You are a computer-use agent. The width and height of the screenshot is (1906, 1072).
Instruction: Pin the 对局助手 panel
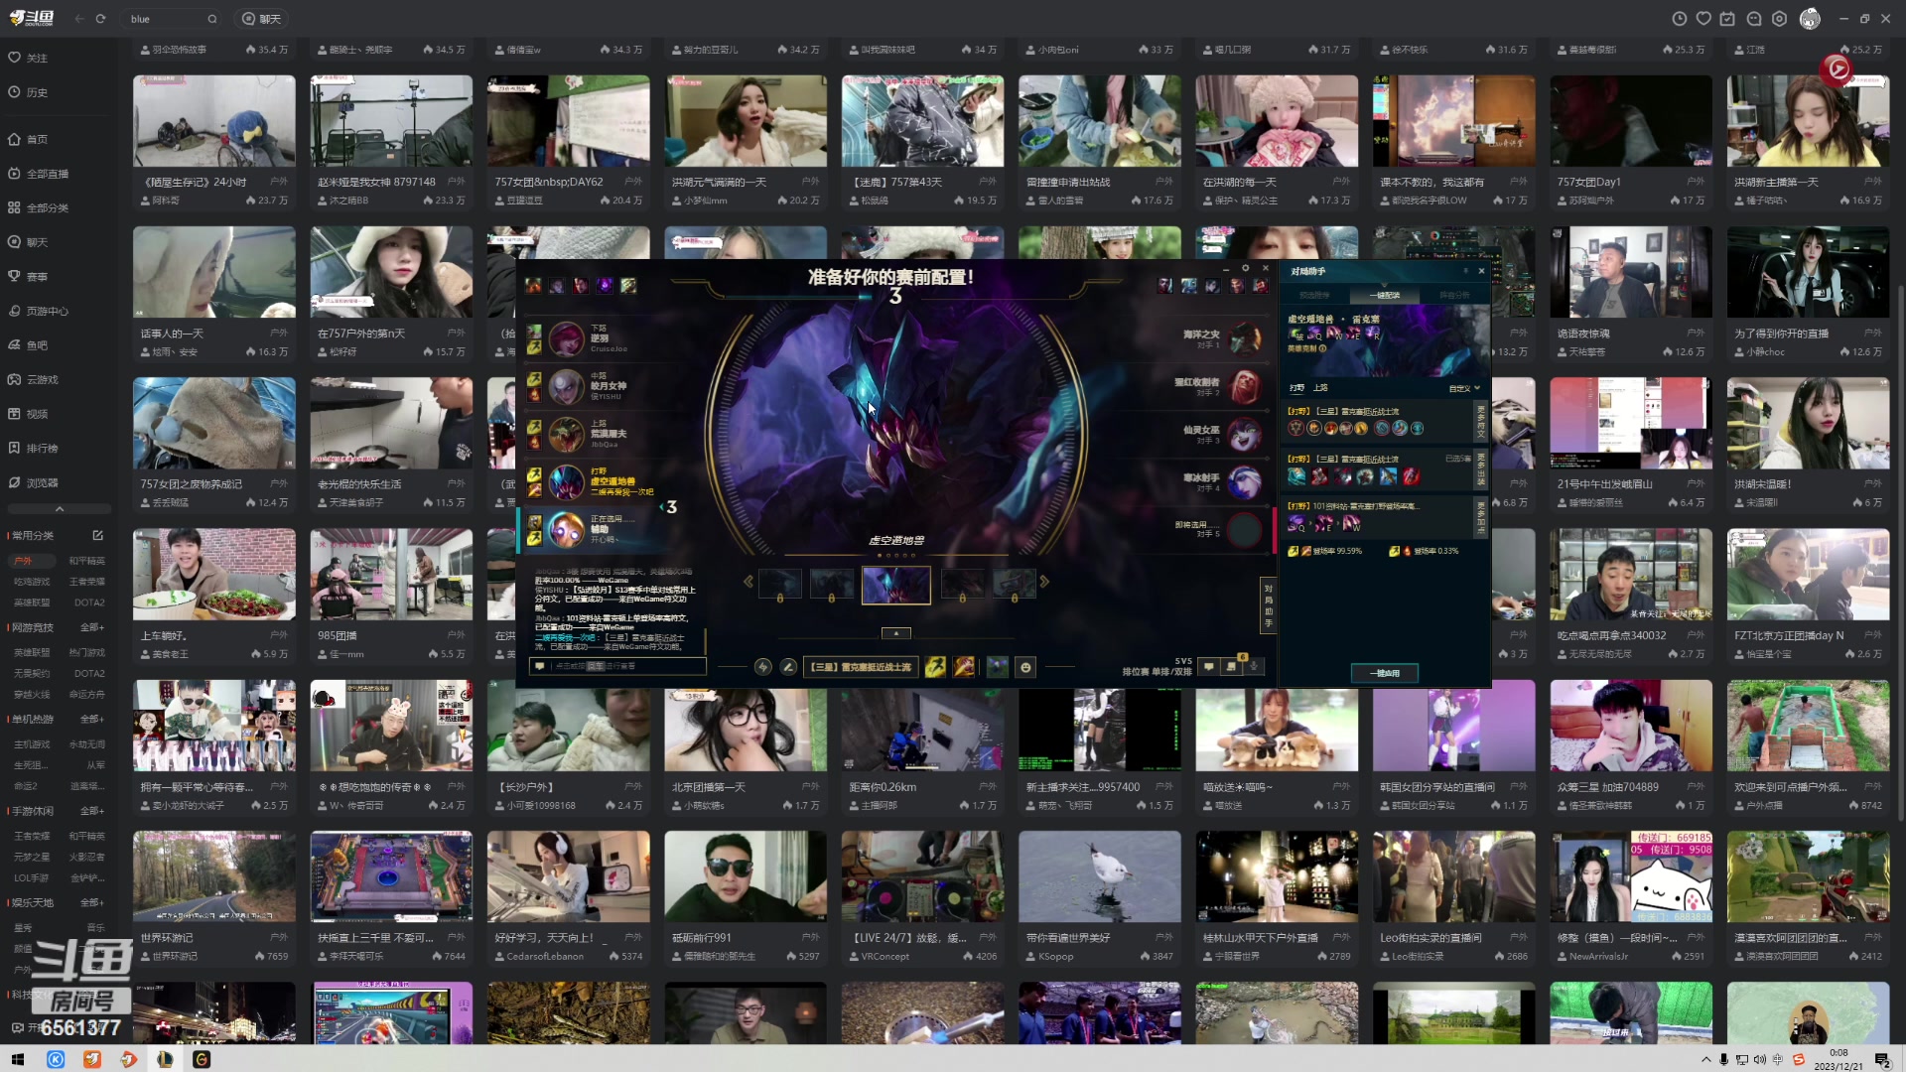(1465, 271)
